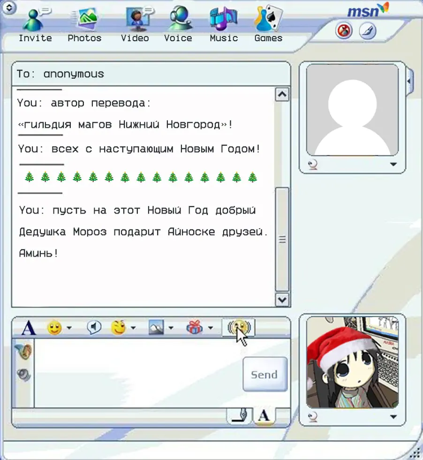Image resolution: width=423 pixels, height=460 pixels.
Task: Start a Video call
Action: click(135, 22)
